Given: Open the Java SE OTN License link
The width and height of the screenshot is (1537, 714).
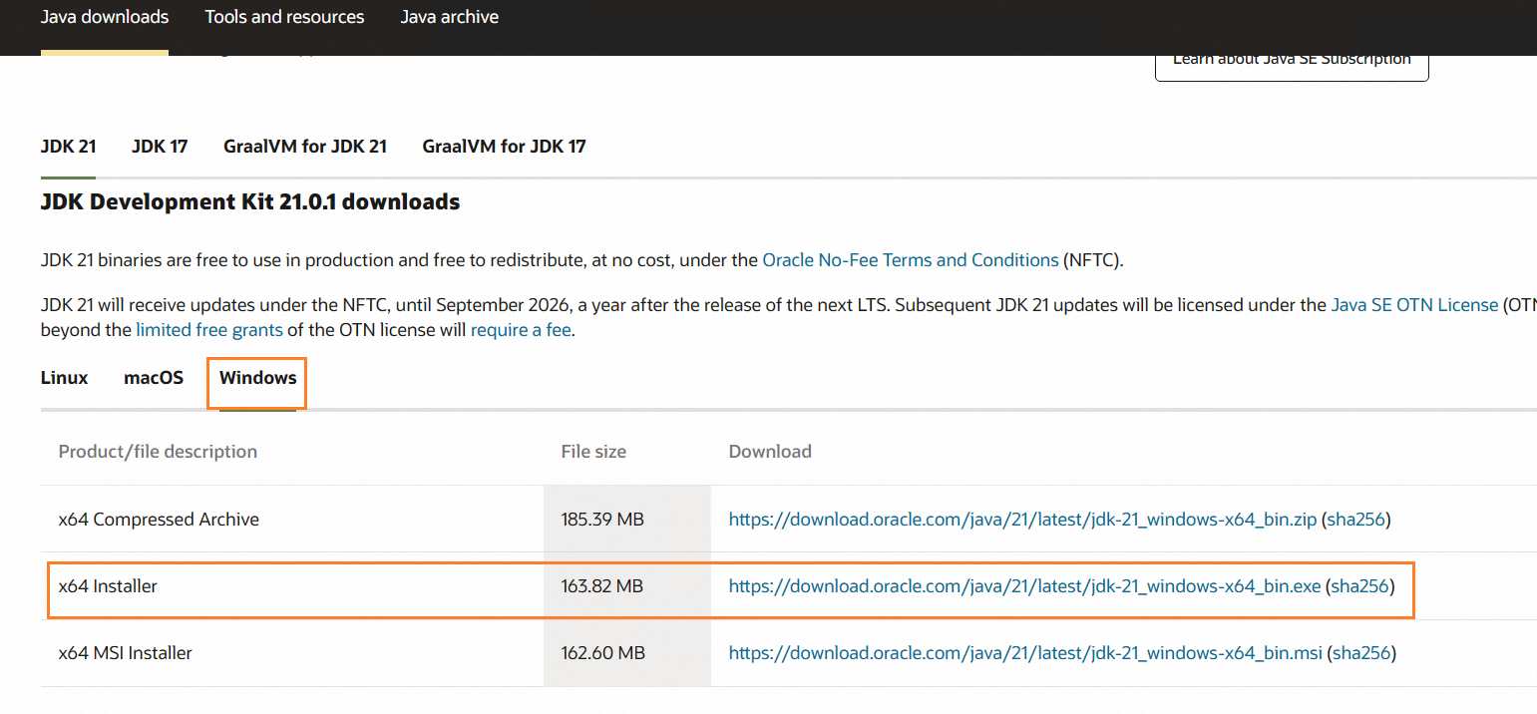Looking at the screenshot, I should [x=1414, y=305].
